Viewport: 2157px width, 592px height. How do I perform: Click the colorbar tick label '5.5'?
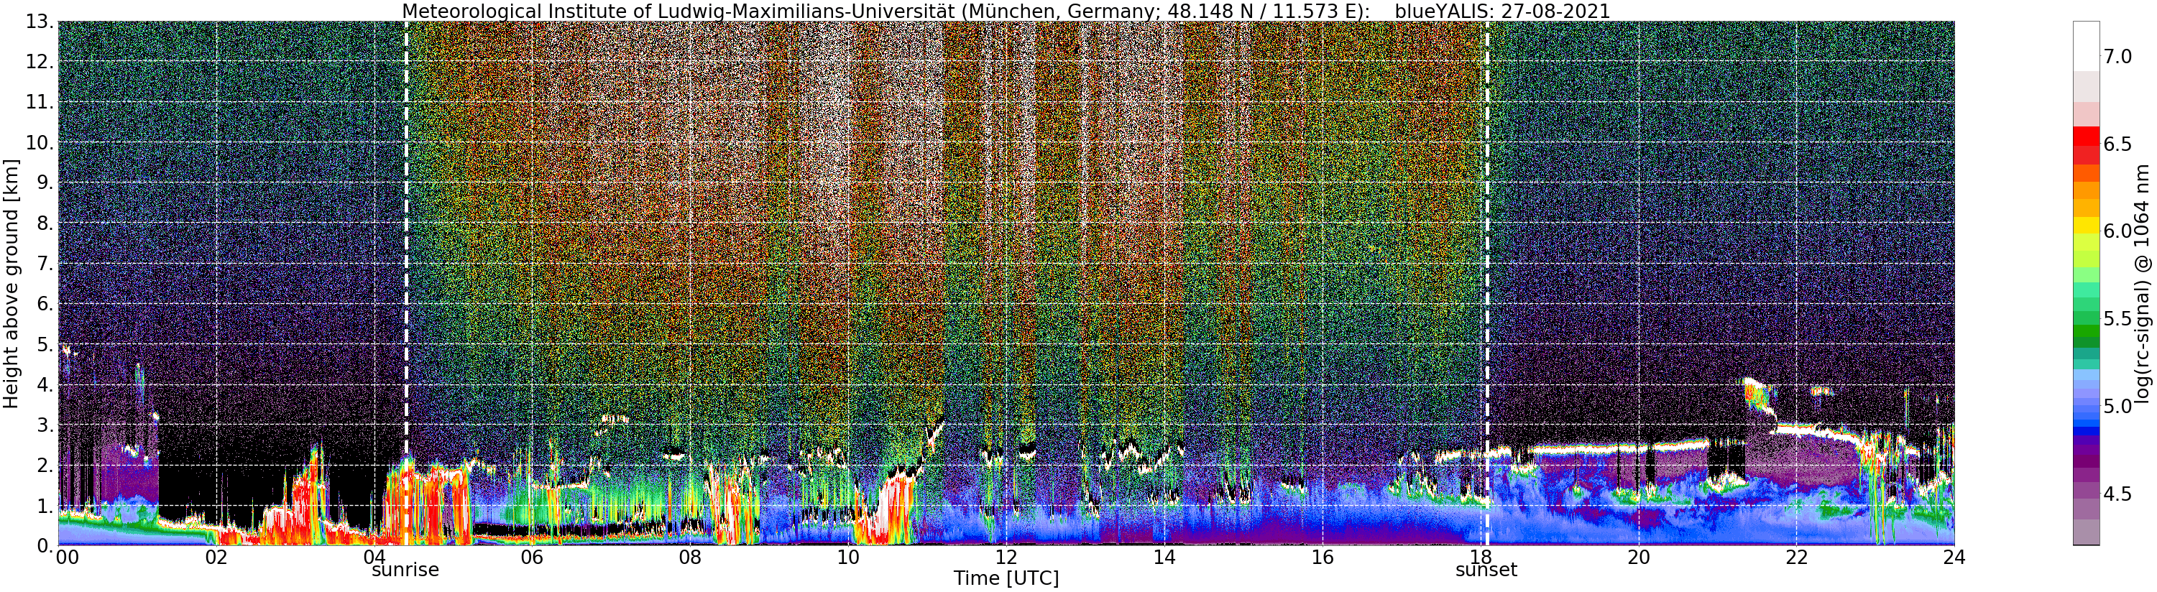tap(2117, 319)
